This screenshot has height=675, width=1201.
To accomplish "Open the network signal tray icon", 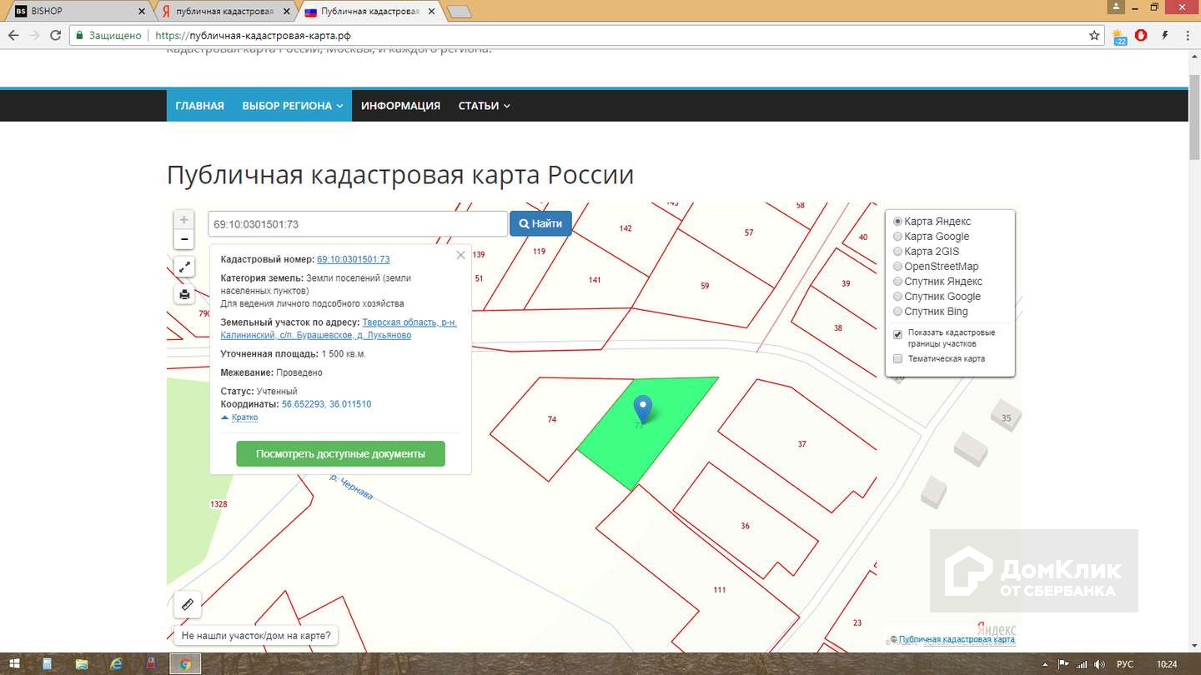I will [x=1081, y=664].
